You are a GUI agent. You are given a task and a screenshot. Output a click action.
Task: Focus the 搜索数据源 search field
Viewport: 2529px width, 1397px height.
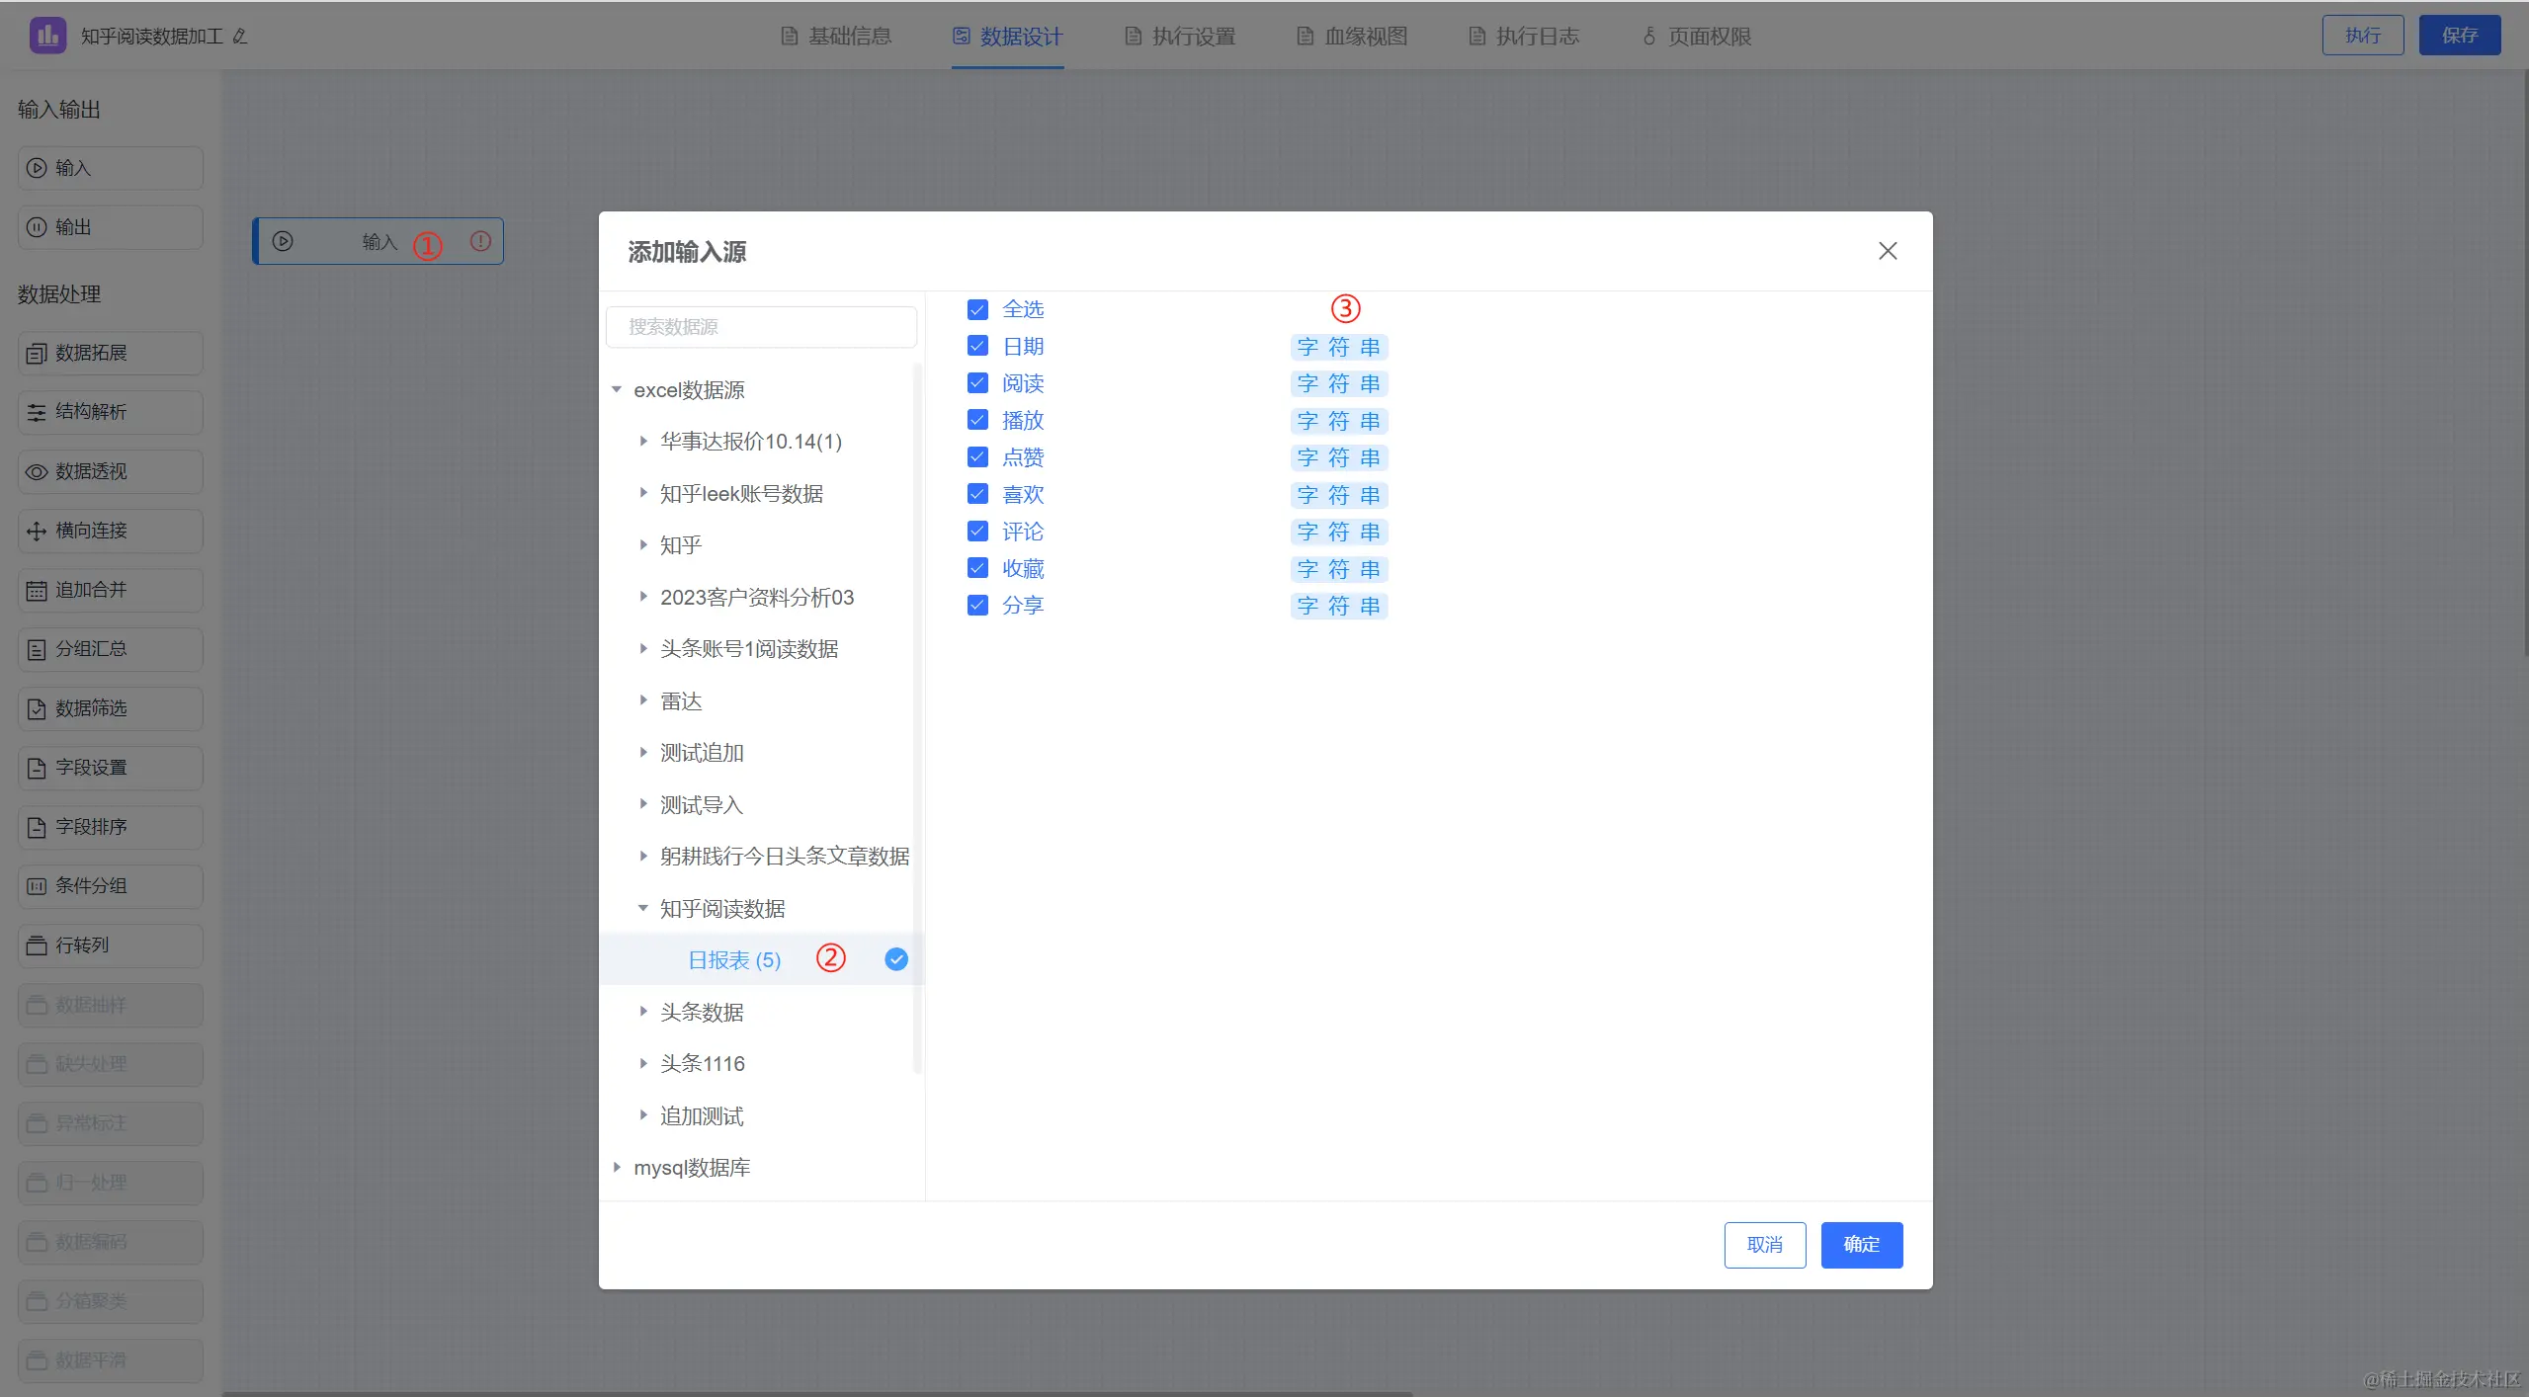pos(761,327)
